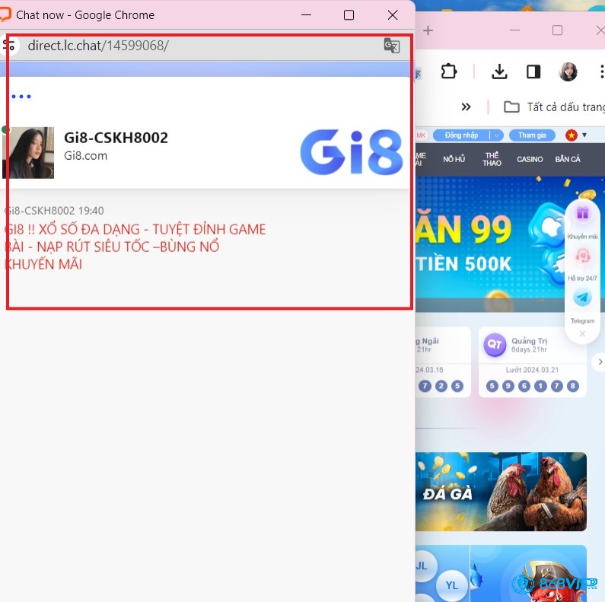Click the direct.lc.chat URL address field
This screenshot has width=605, height=602.
[98, 46]
